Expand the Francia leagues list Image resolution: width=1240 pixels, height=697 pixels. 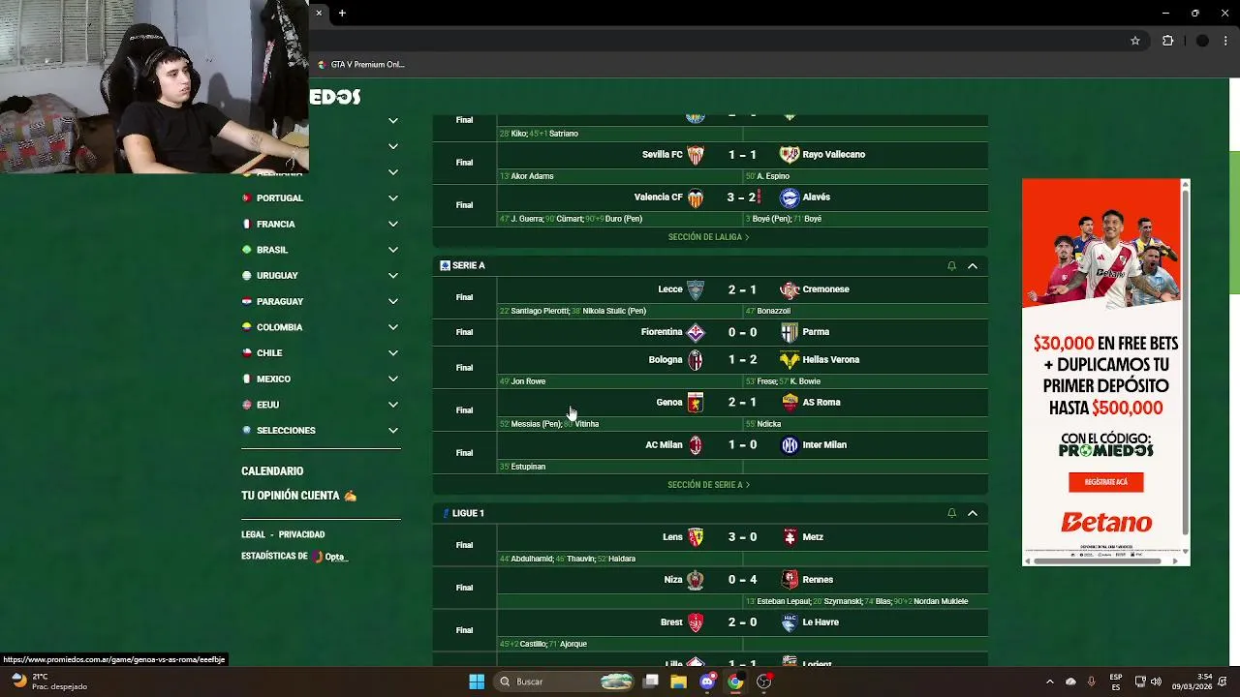point(393,224)
